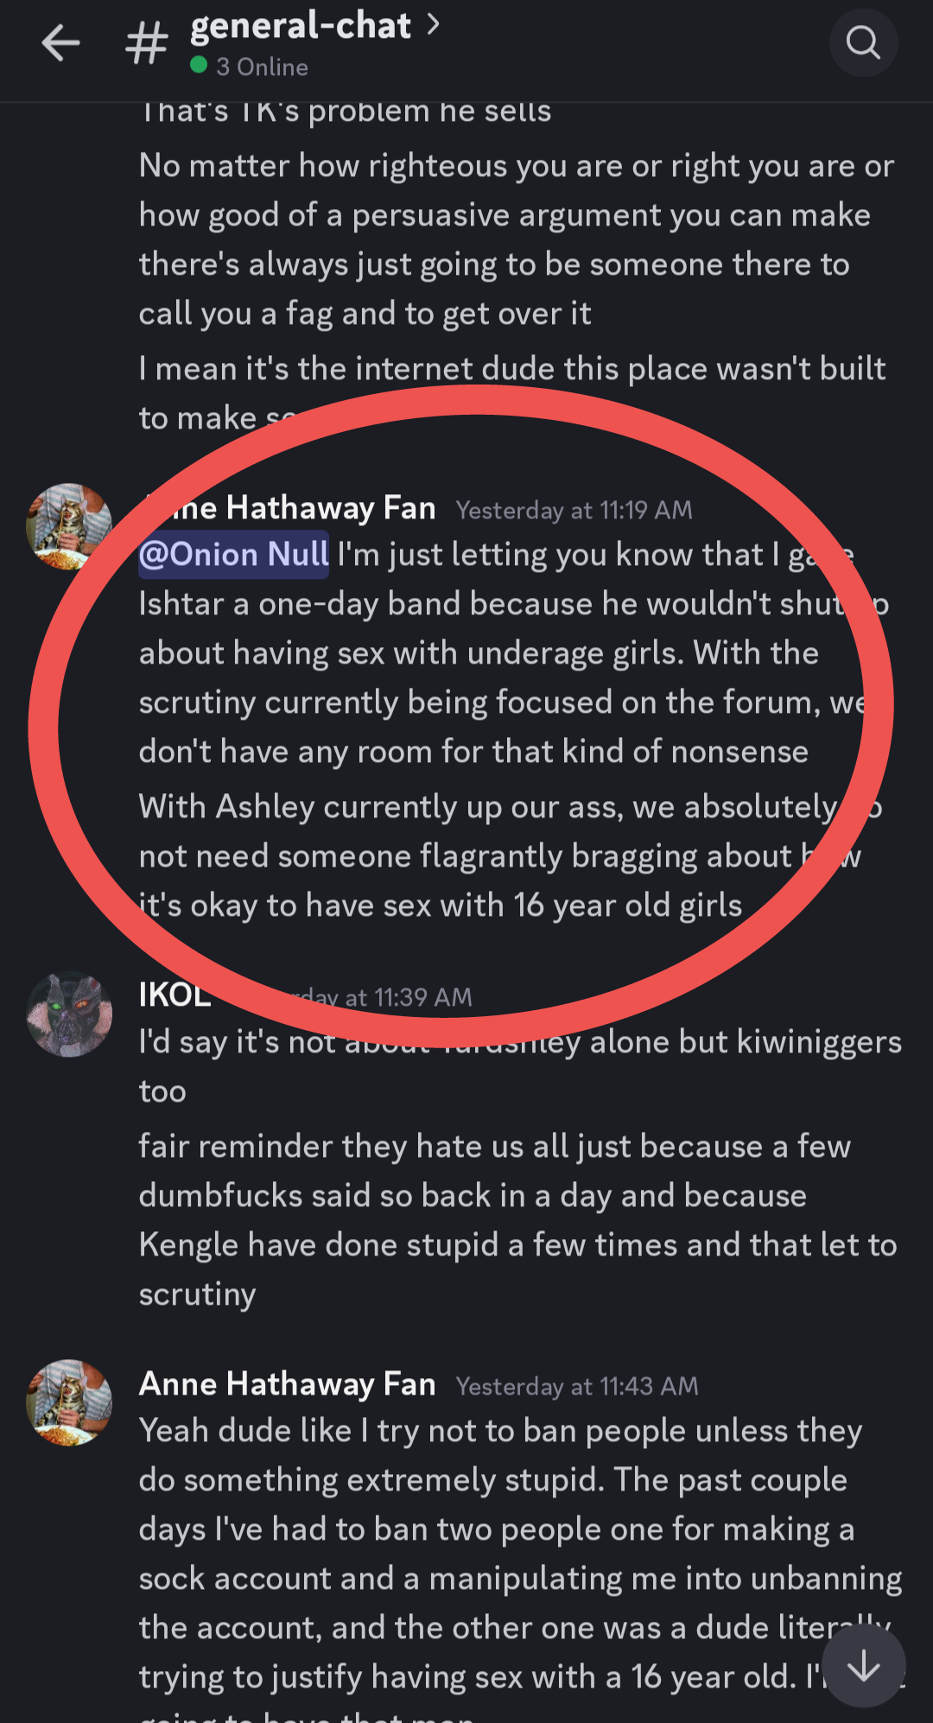Image resolution: width=933 pixels, height=1723 pixels.
Task: Tap the IKOL username
Action: (x=175, y=995)
